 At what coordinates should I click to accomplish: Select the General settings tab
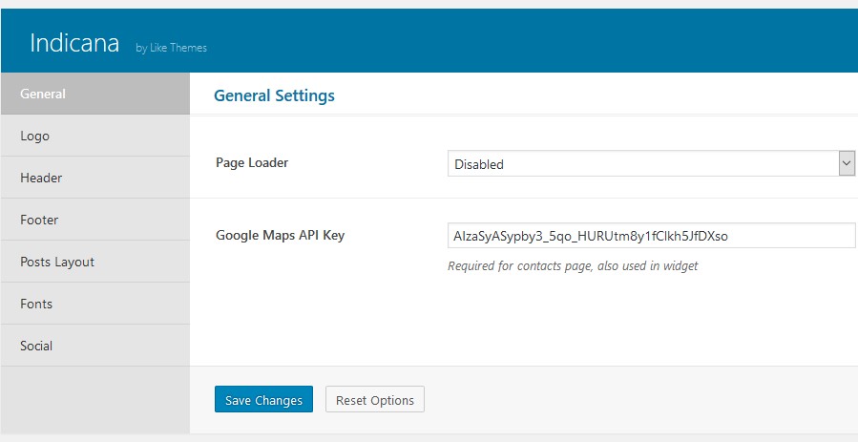pyautogui.click(x=95, y=94)
